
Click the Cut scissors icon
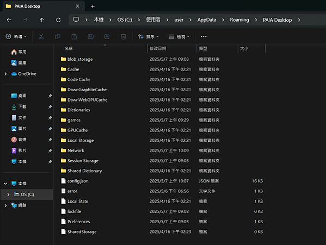tap(41, 37)
